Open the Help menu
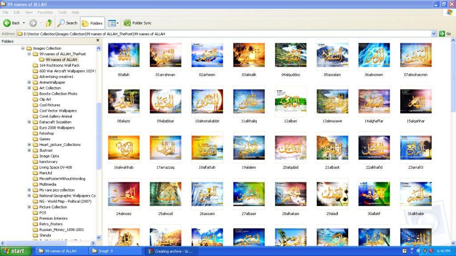Image resolution: width=456 pixels, height=256 pixels. tap(75, 12)
